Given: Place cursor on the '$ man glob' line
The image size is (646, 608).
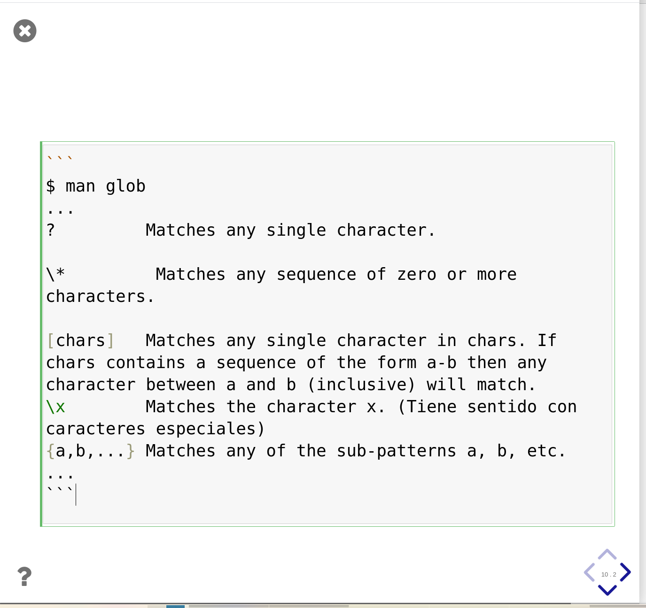Looking at the screenshot, I should (x=96, y=186).
